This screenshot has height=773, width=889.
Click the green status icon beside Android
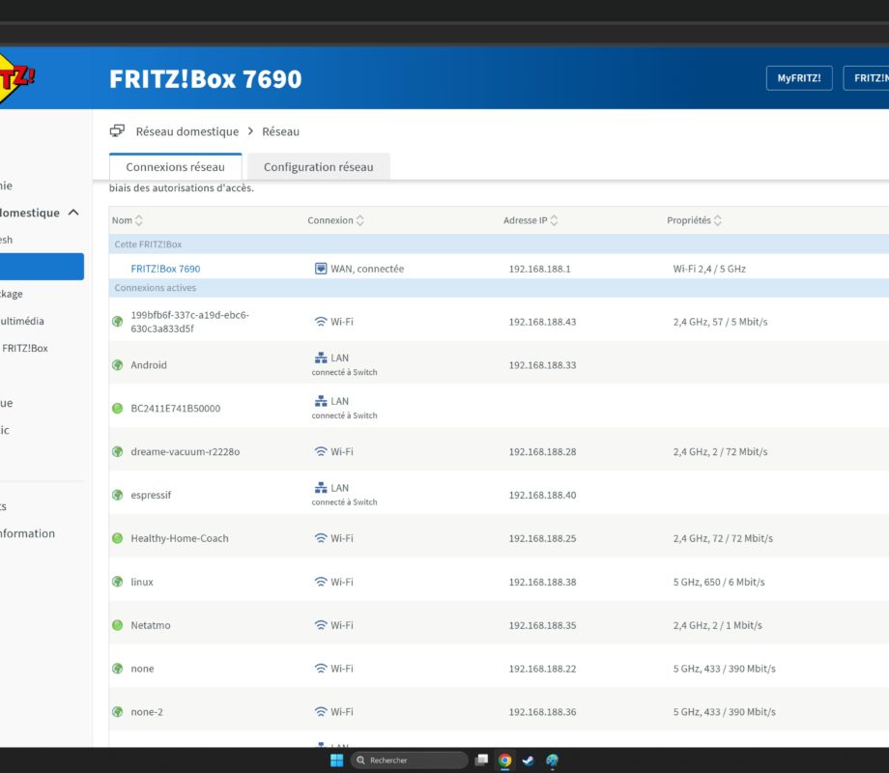tap(117, 365)
